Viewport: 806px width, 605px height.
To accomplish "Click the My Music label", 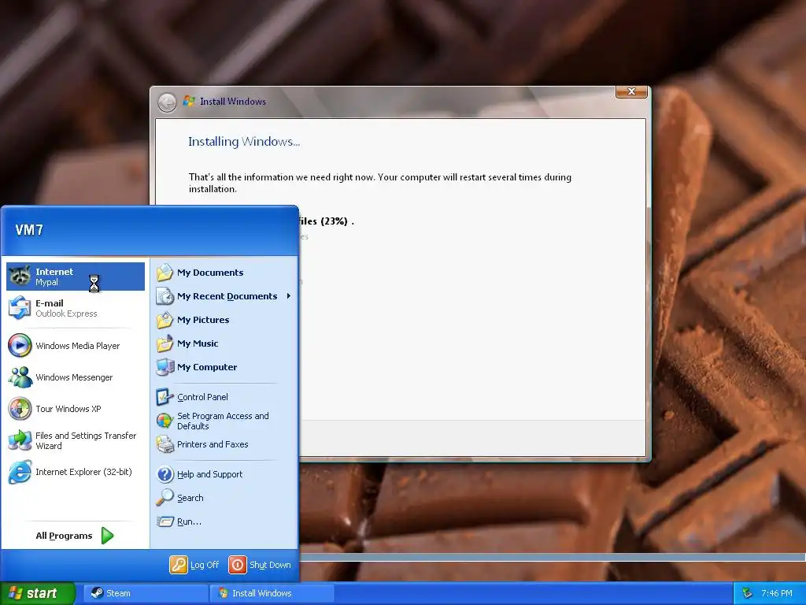I will coord(198,343).
